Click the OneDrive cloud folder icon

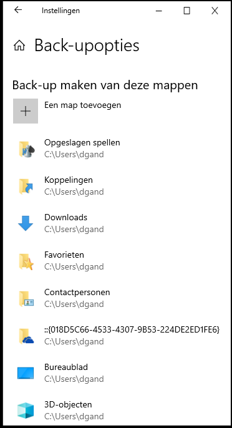pyautogui.click(x=26, y=336)
